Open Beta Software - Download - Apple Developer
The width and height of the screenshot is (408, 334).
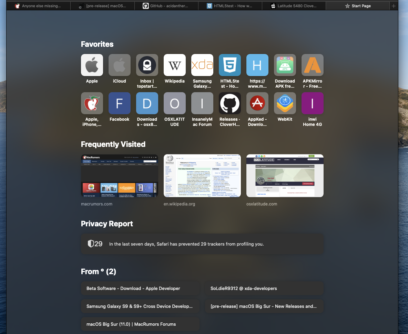140,288
